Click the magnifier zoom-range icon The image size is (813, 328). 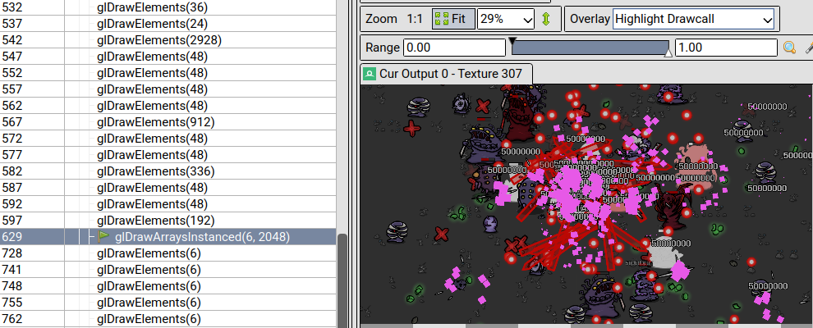789,48
